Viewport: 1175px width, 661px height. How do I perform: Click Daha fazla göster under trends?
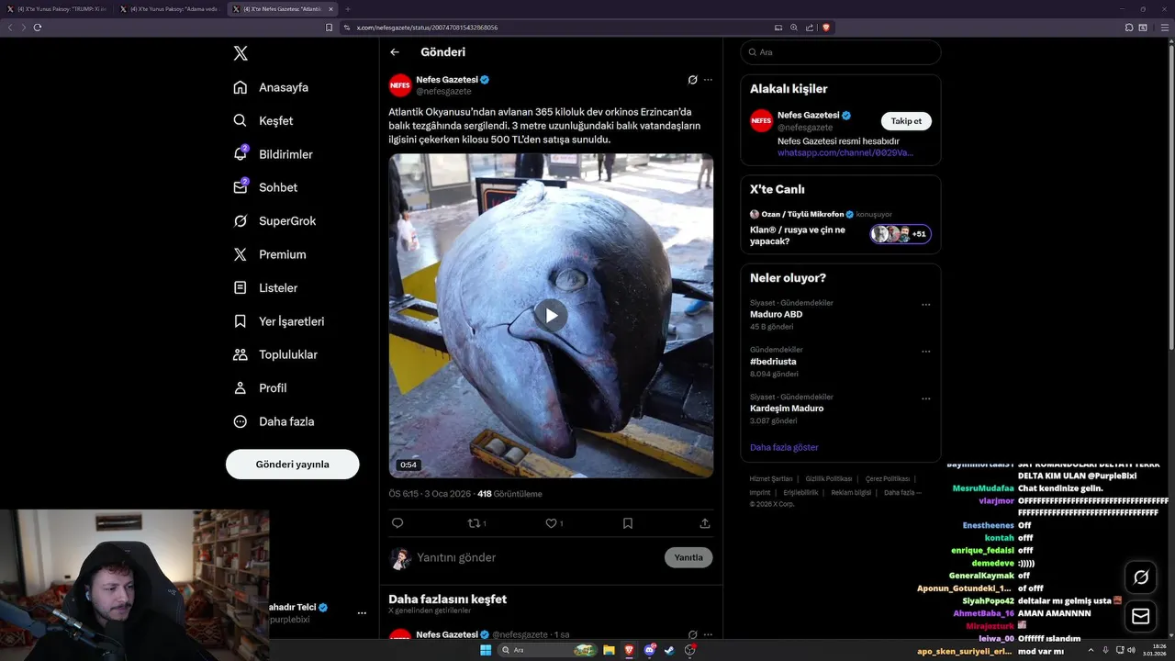784,447
